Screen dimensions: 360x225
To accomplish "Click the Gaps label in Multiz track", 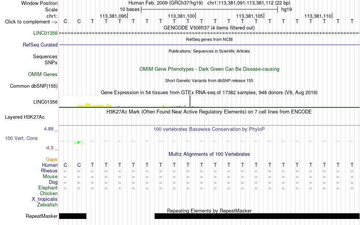I will (52, 159).
